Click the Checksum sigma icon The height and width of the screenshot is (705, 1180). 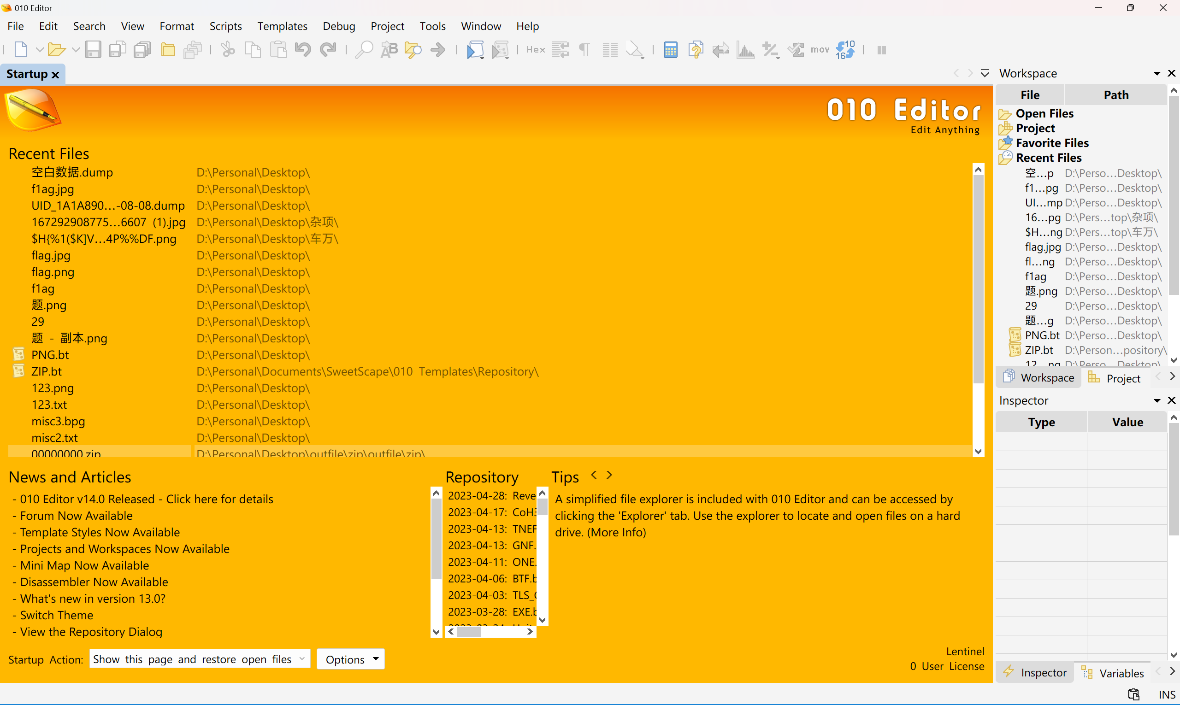[x=796, y=49]
